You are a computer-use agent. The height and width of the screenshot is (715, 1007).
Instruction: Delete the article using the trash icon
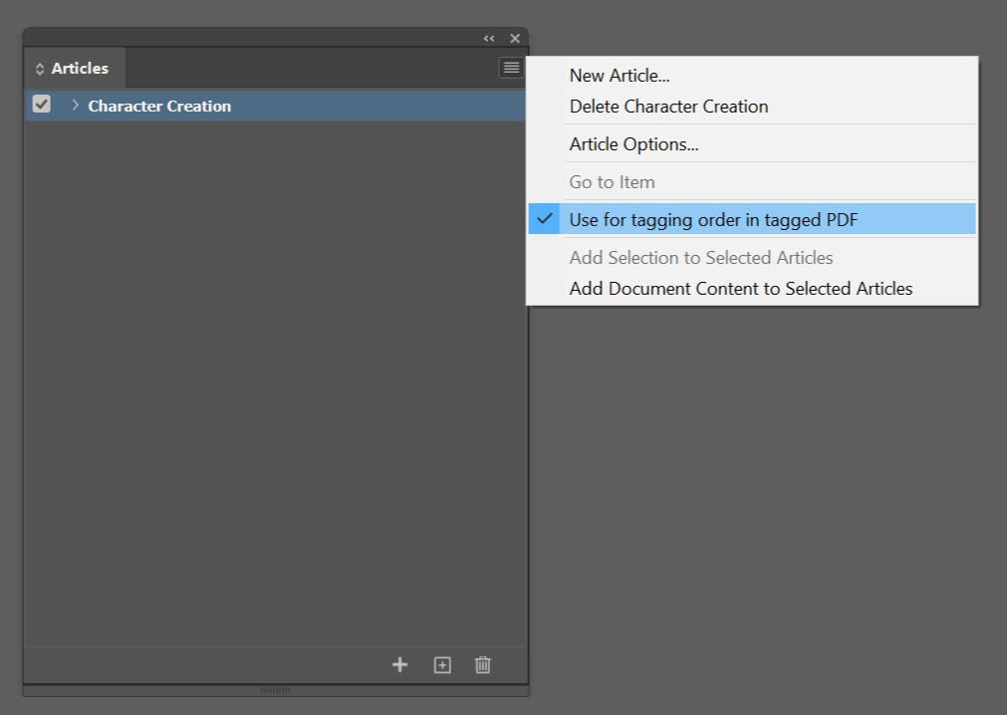click(x=484, y=664)
